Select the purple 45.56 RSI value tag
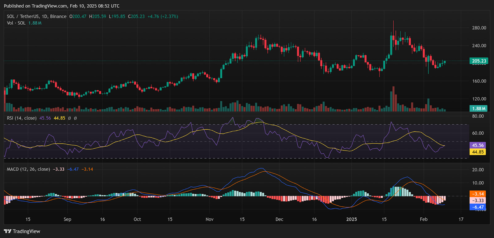 coord(478,145)
